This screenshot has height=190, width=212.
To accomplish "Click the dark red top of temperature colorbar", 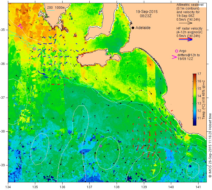I will click(x=195, y=74).
